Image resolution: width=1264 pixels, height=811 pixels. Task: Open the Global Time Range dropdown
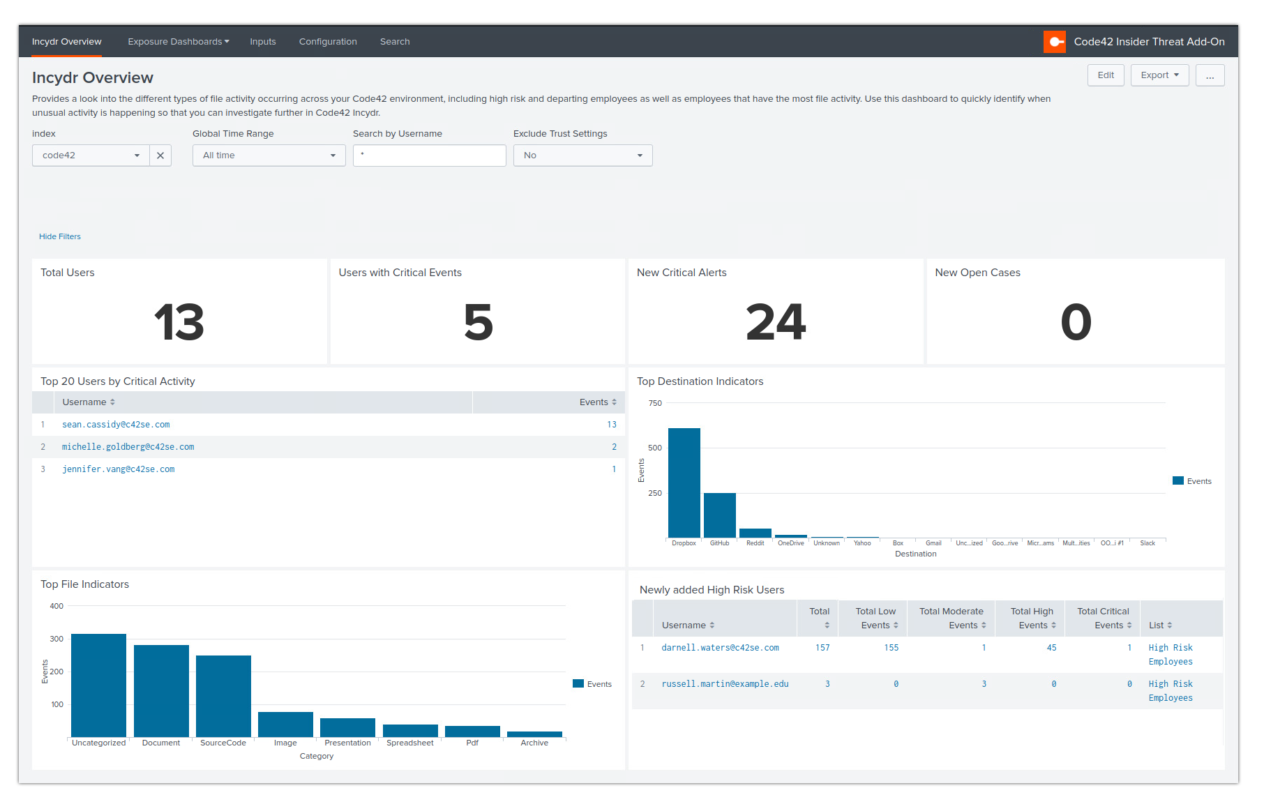coord(269,155)
